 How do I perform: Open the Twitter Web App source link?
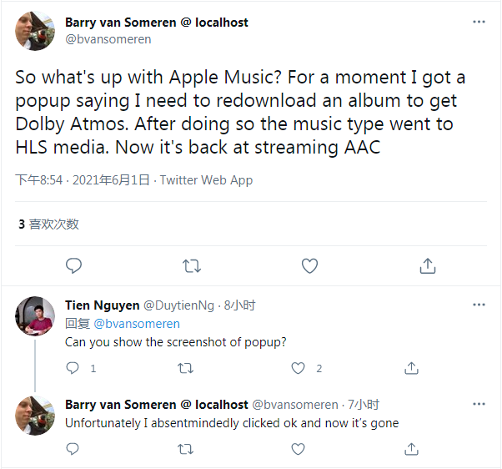[206, 180]
